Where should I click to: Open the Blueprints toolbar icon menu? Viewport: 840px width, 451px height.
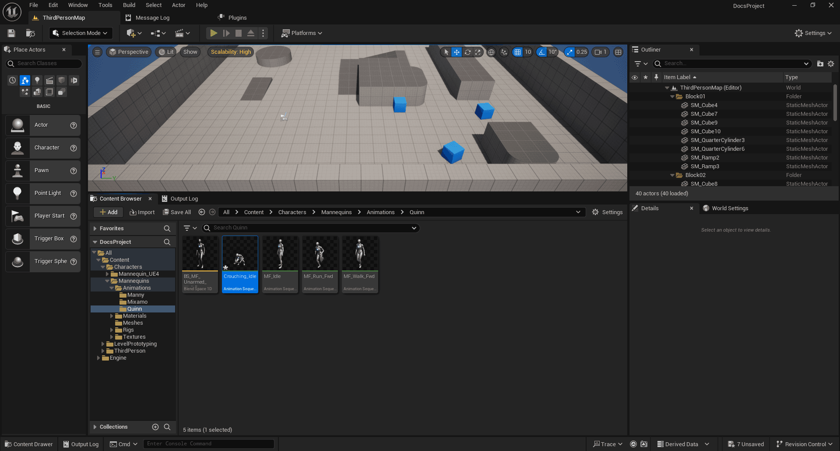coord(158,33)
